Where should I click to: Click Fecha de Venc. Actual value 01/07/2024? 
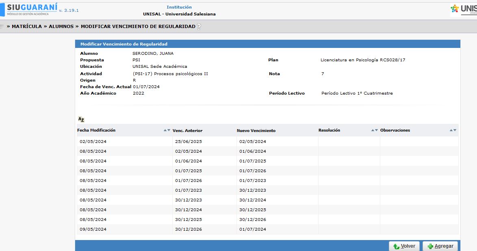tap(146, 87)
